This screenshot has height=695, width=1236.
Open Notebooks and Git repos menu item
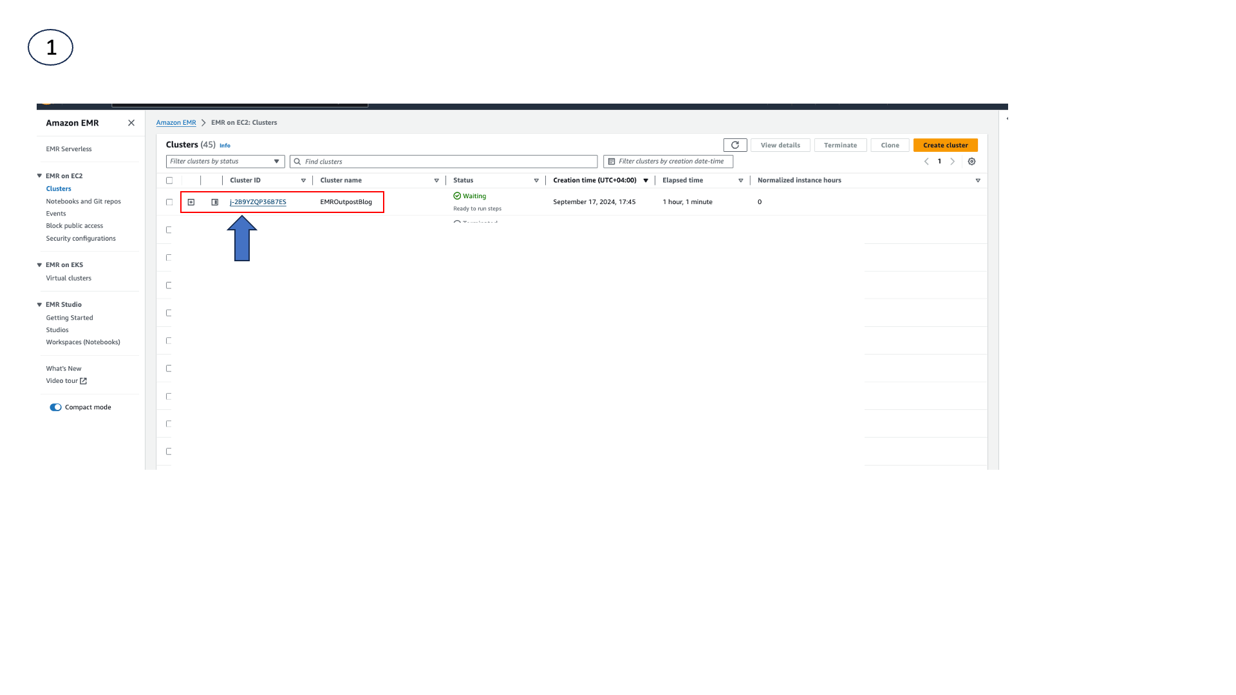[x=83, y=201]
